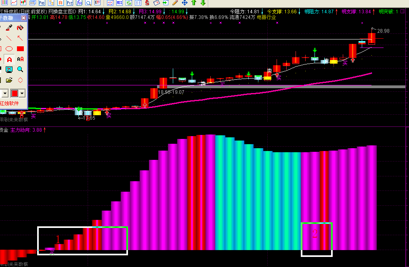
Task: Click the F10 info toolbar icon
Action: (x=42, y=3)
